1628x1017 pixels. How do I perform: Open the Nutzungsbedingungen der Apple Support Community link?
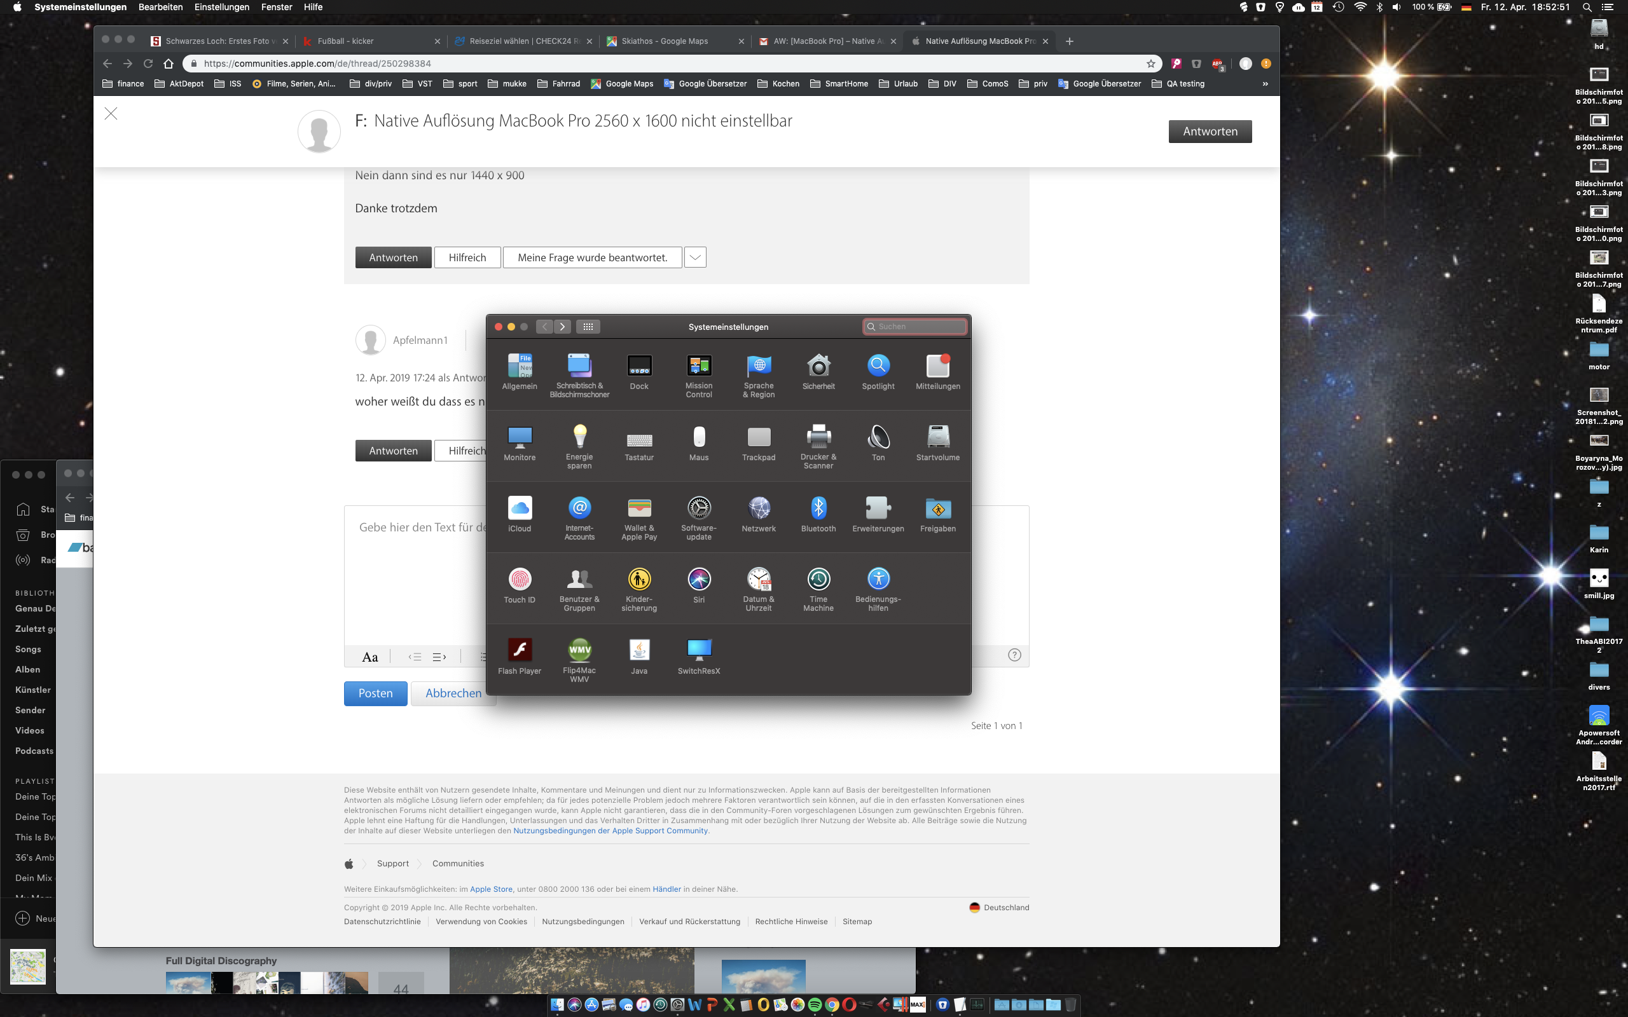click(x=610, y=831)
